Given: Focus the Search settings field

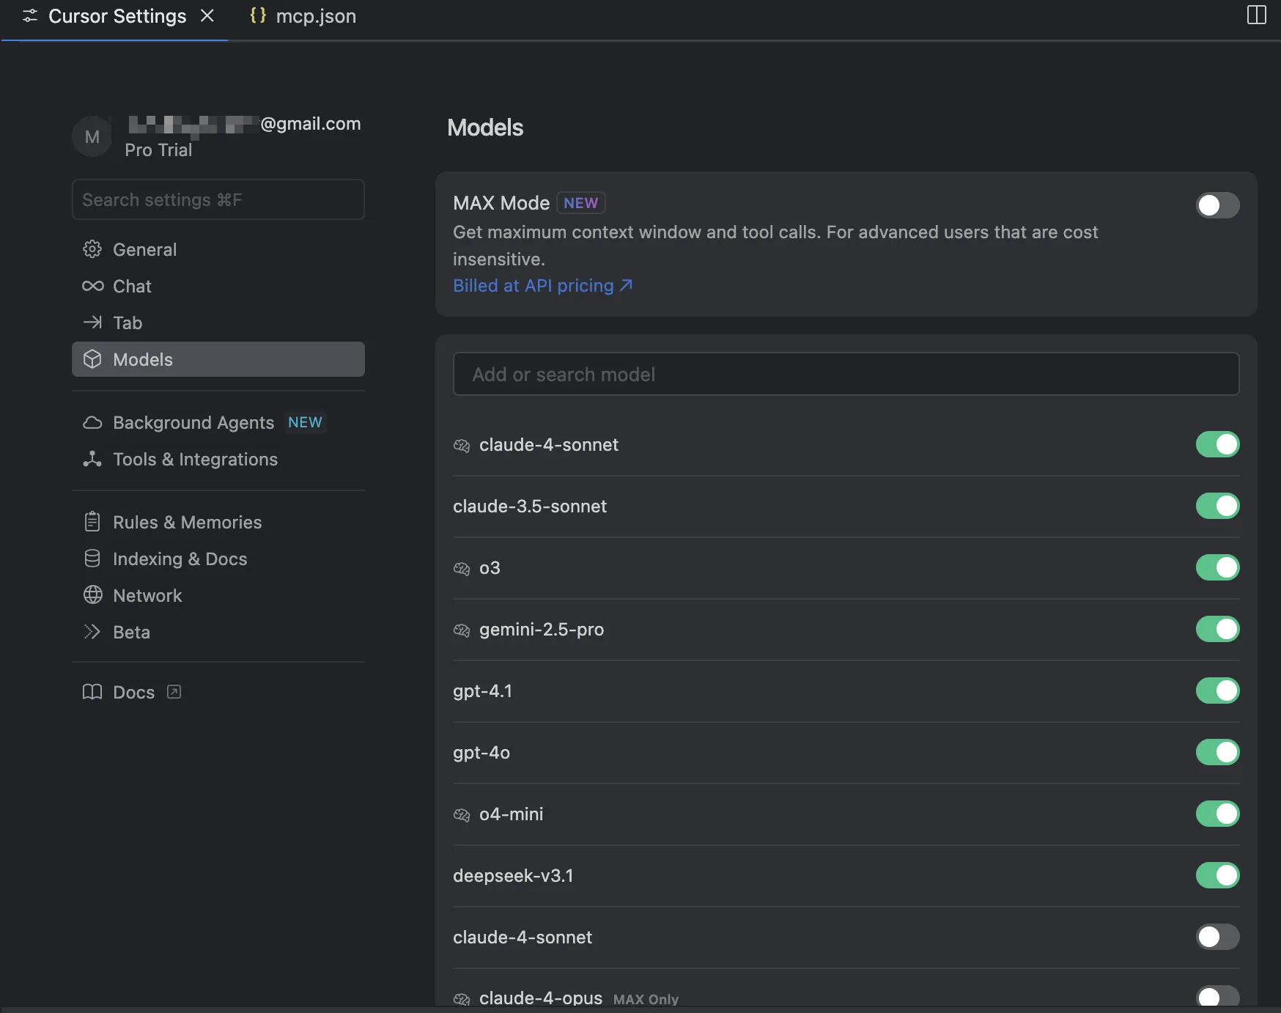Looking at the screenshot, I should click(218, 199).
